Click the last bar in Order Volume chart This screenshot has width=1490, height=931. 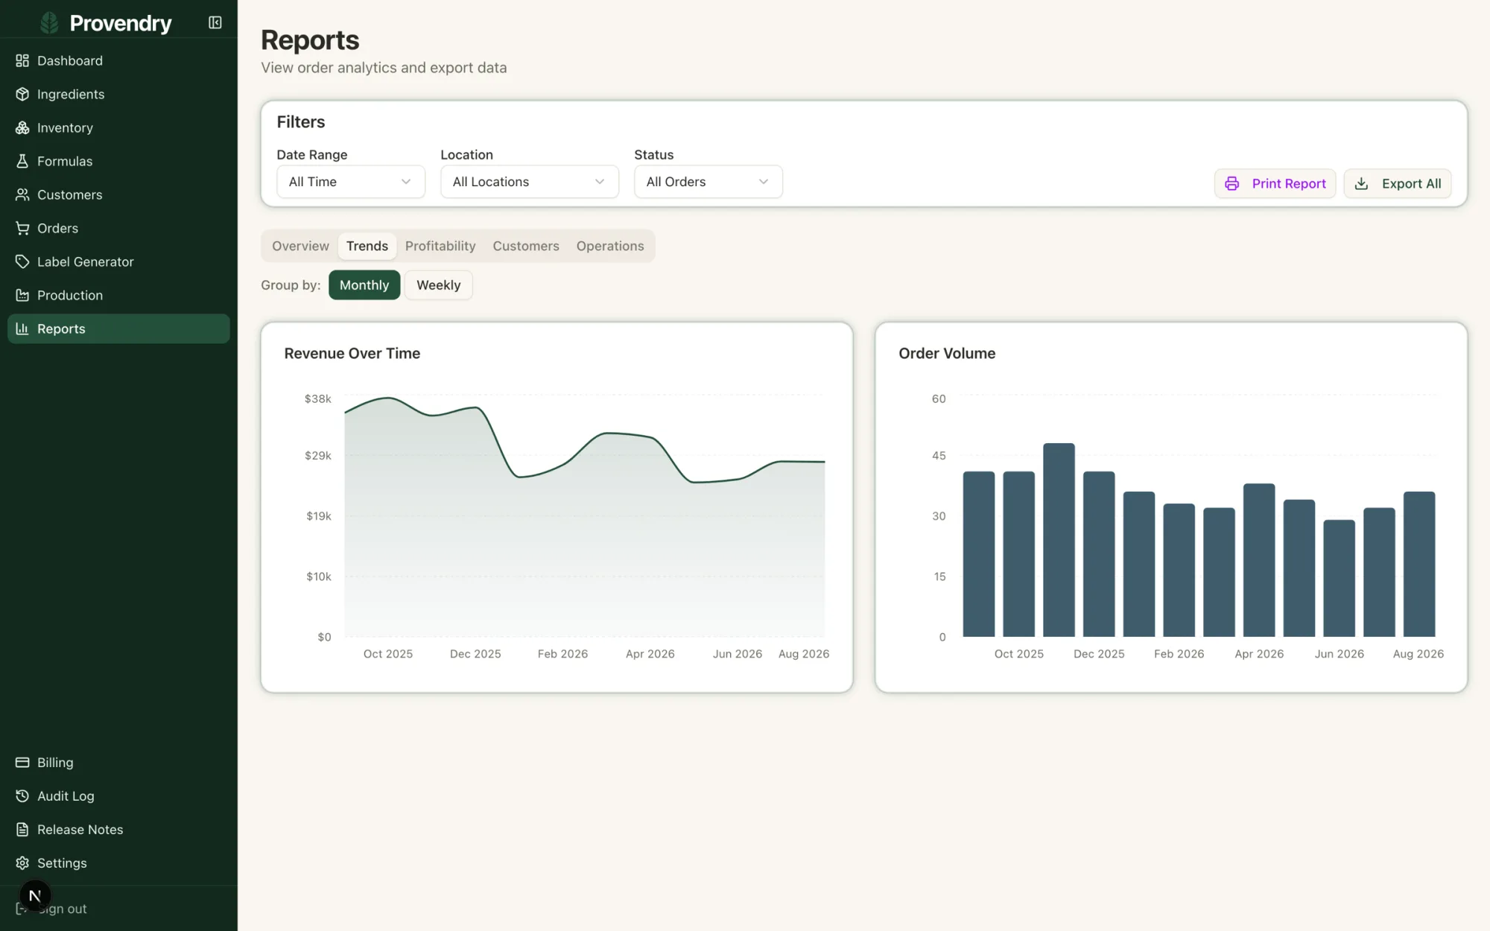coord(1419,564)
